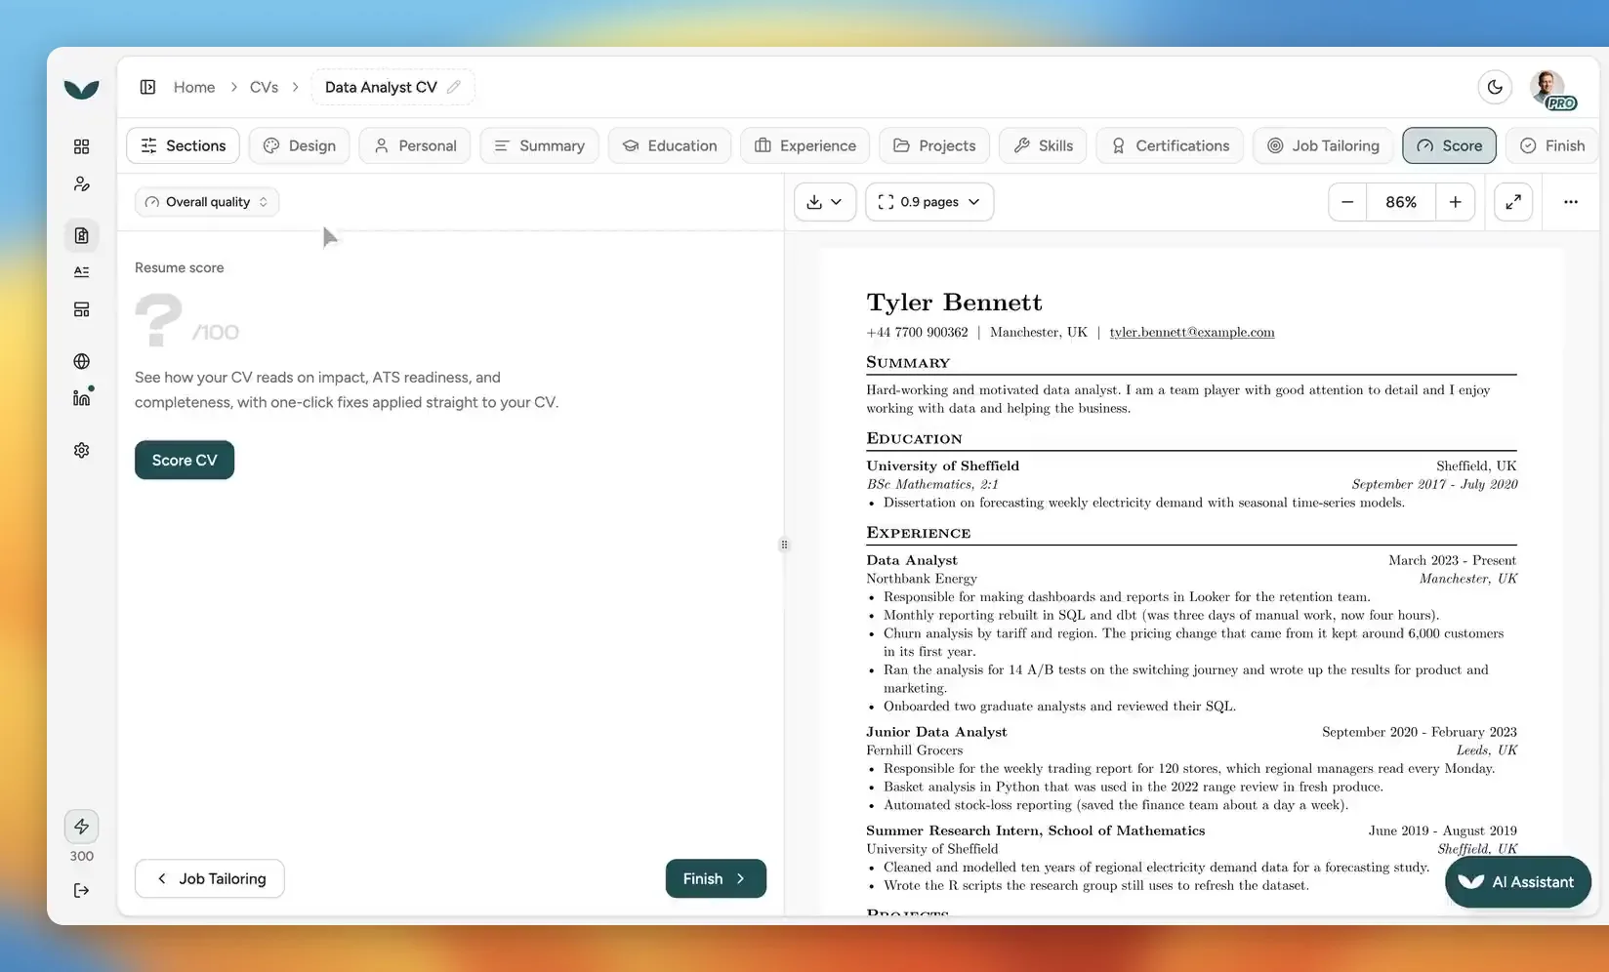Open the cover letter text icon in sidebar
The image size is (1609, 972).
(81, 272)
